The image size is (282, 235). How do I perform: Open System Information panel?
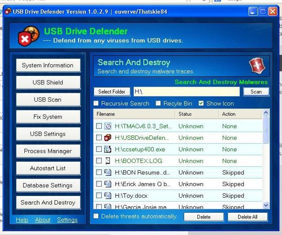pos(48,65)
